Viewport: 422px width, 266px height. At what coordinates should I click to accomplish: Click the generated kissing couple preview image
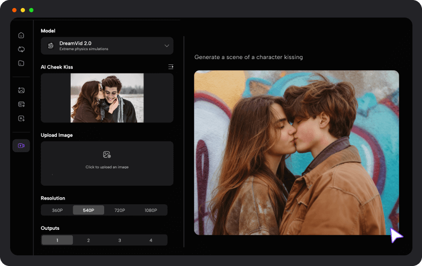point(296,153)
